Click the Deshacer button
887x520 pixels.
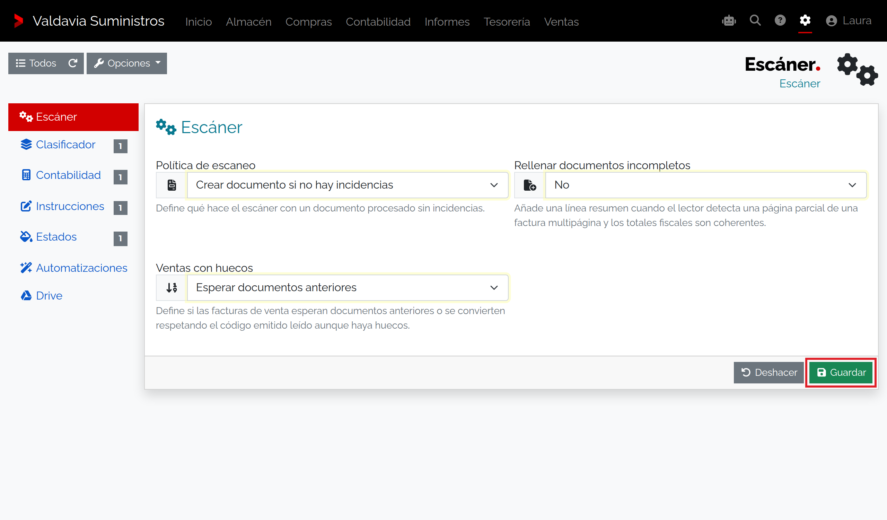click(x=769, y=372)
